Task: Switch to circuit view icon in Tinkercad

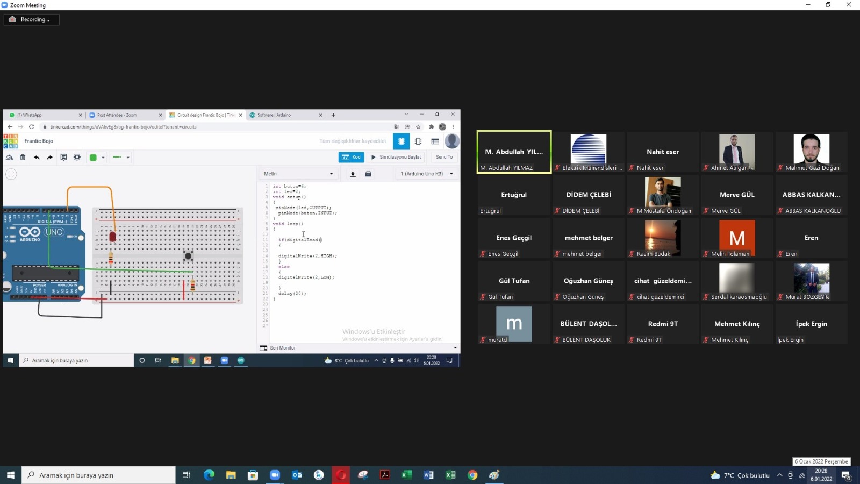Action: (x=401, y=141)
